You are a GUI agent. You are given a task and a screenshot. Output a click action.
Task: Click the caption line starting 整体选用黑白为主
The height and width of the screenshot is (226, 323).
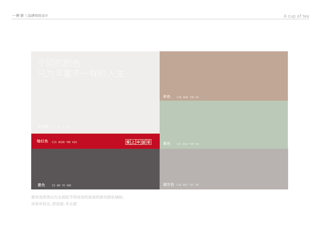[x=77, y=197]
